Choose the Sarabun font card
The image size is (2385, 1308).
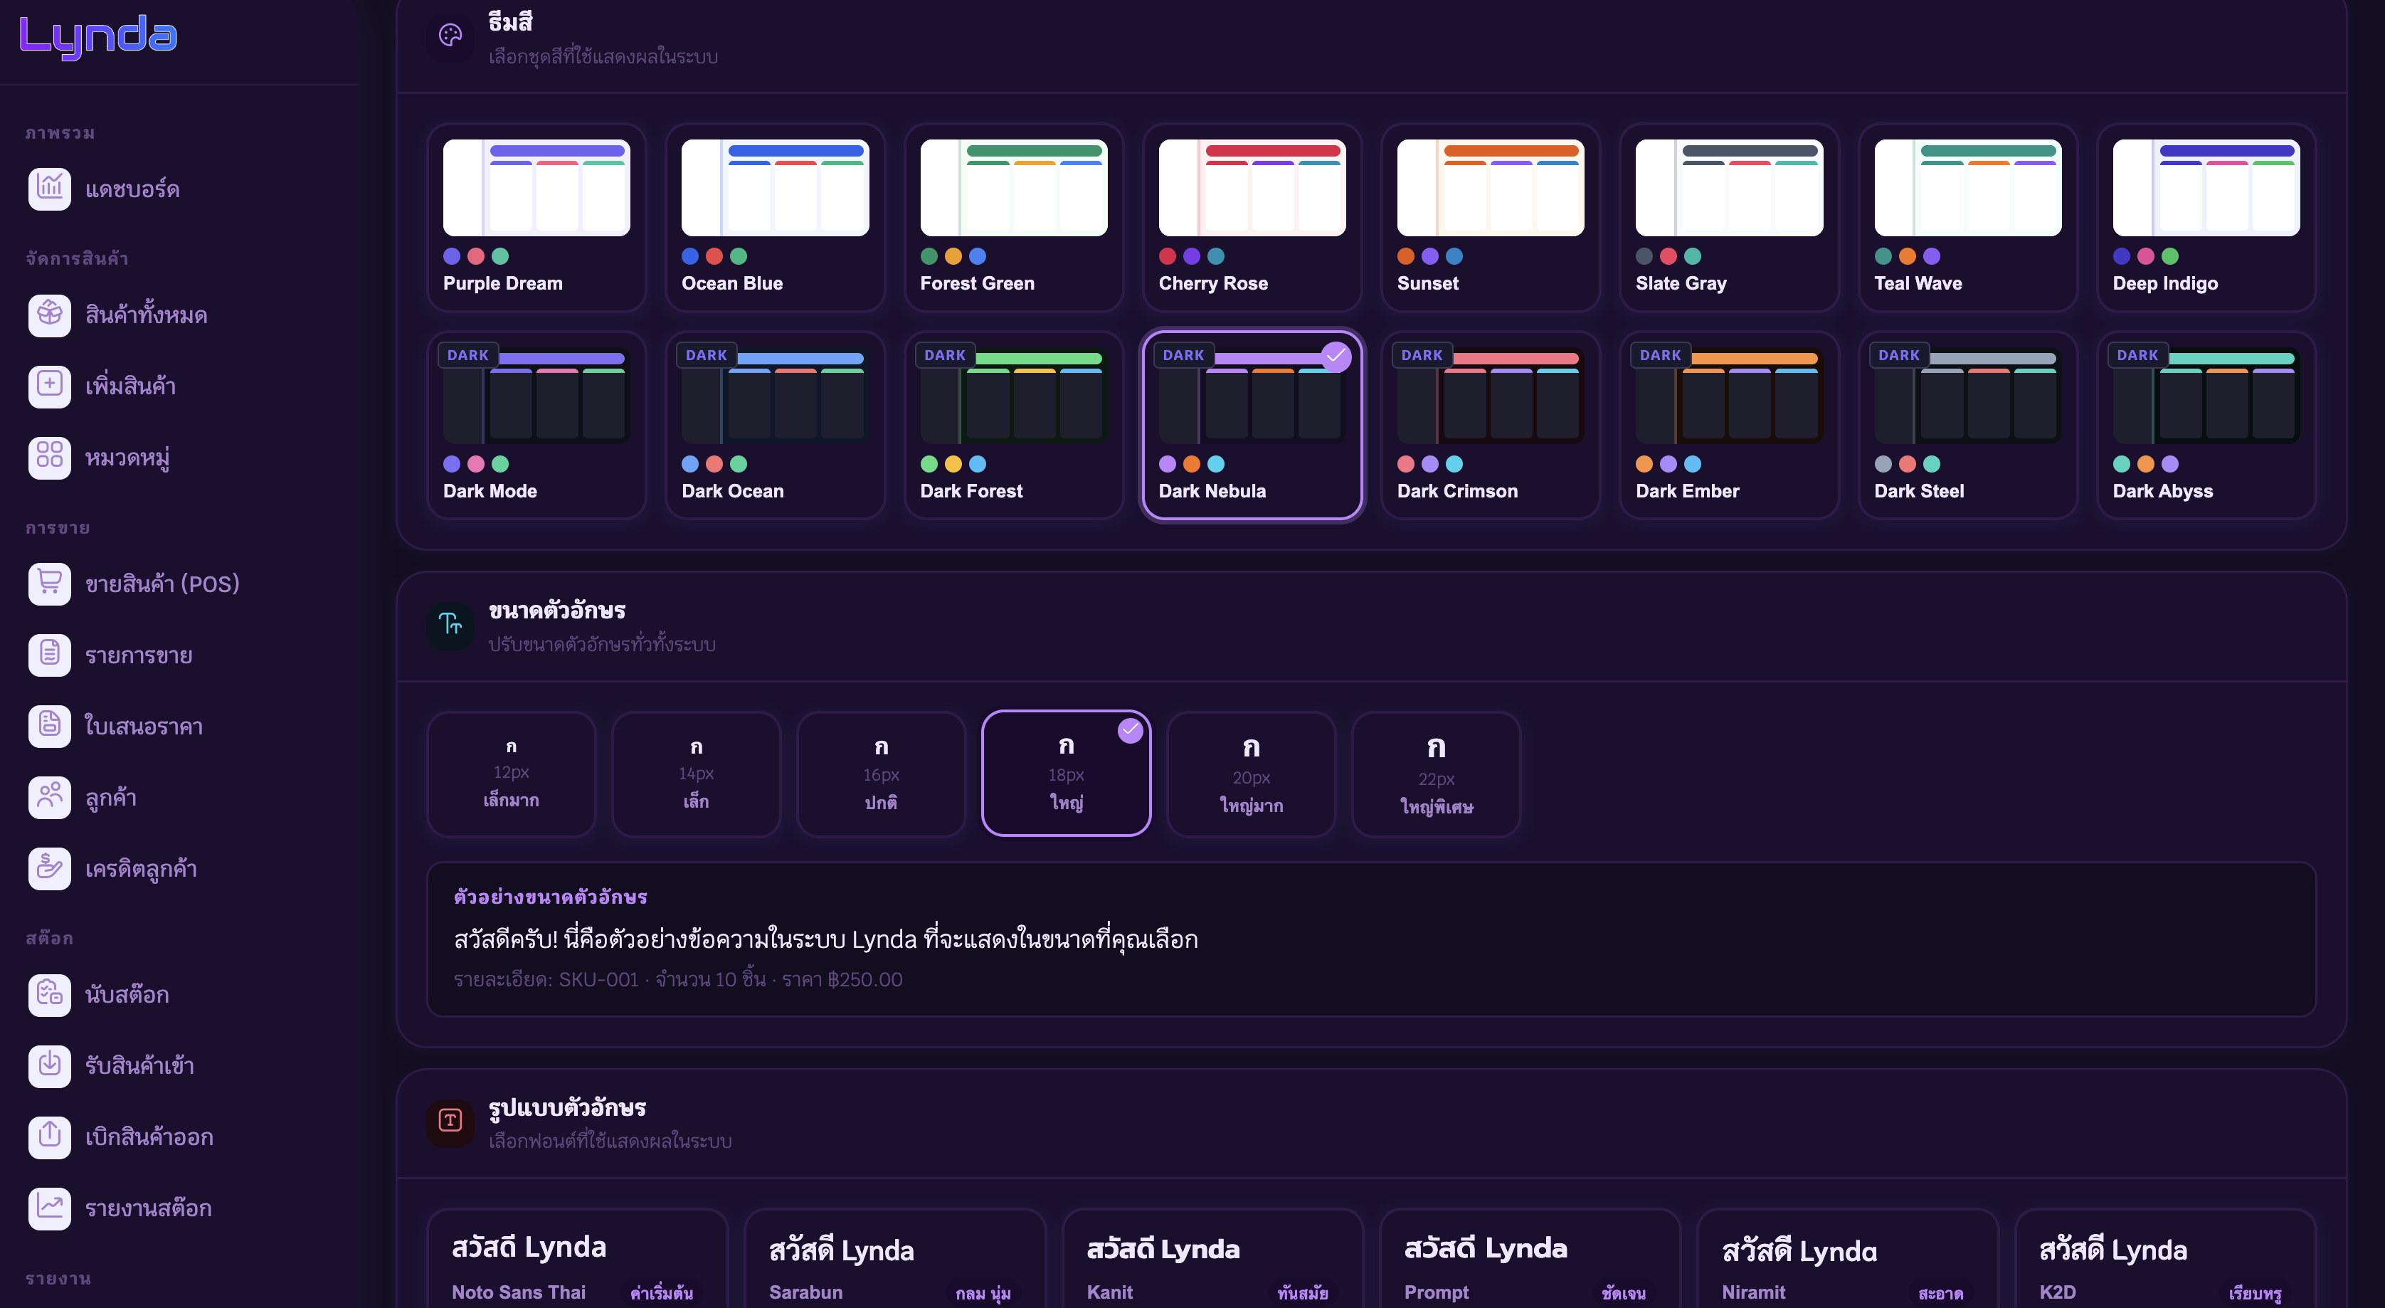pos(894,1258)
